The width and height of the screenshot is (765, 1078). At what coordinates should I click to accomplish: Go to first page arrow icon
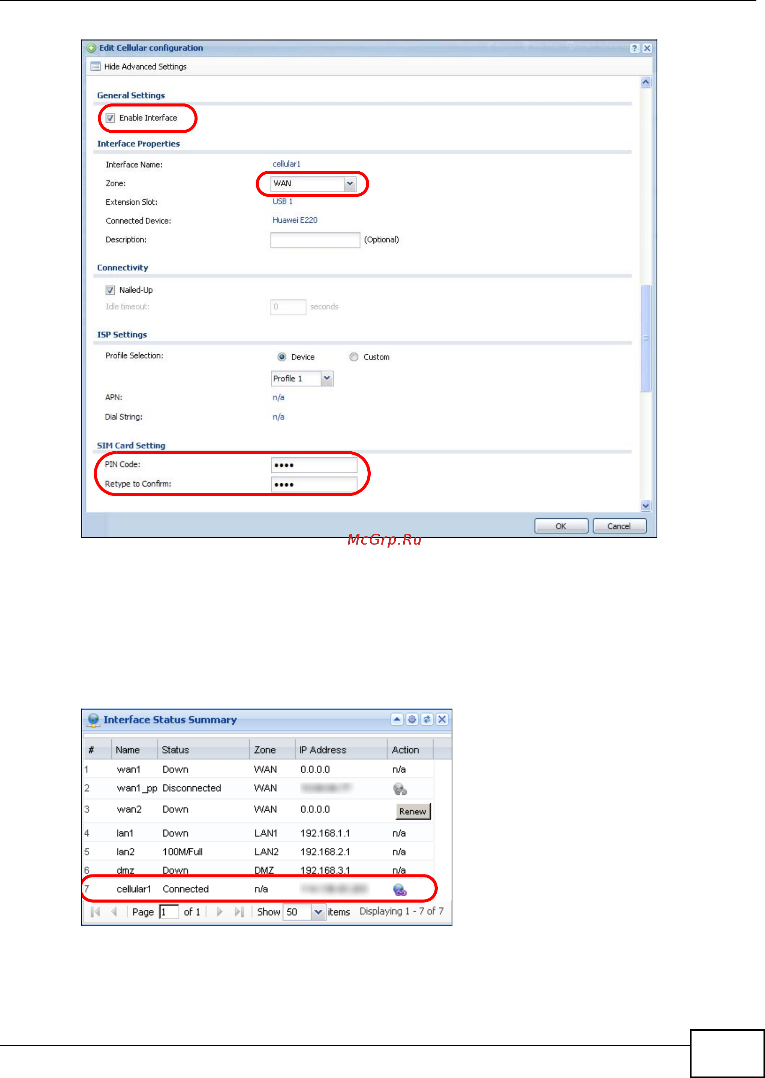click(x=95, y=912)
